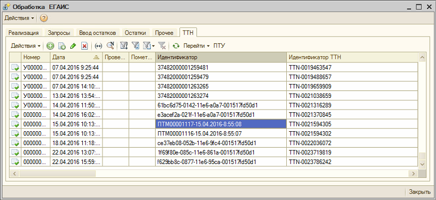Click document icon of row TTN-0021594302
436x200 pixels.
(15, 134)
